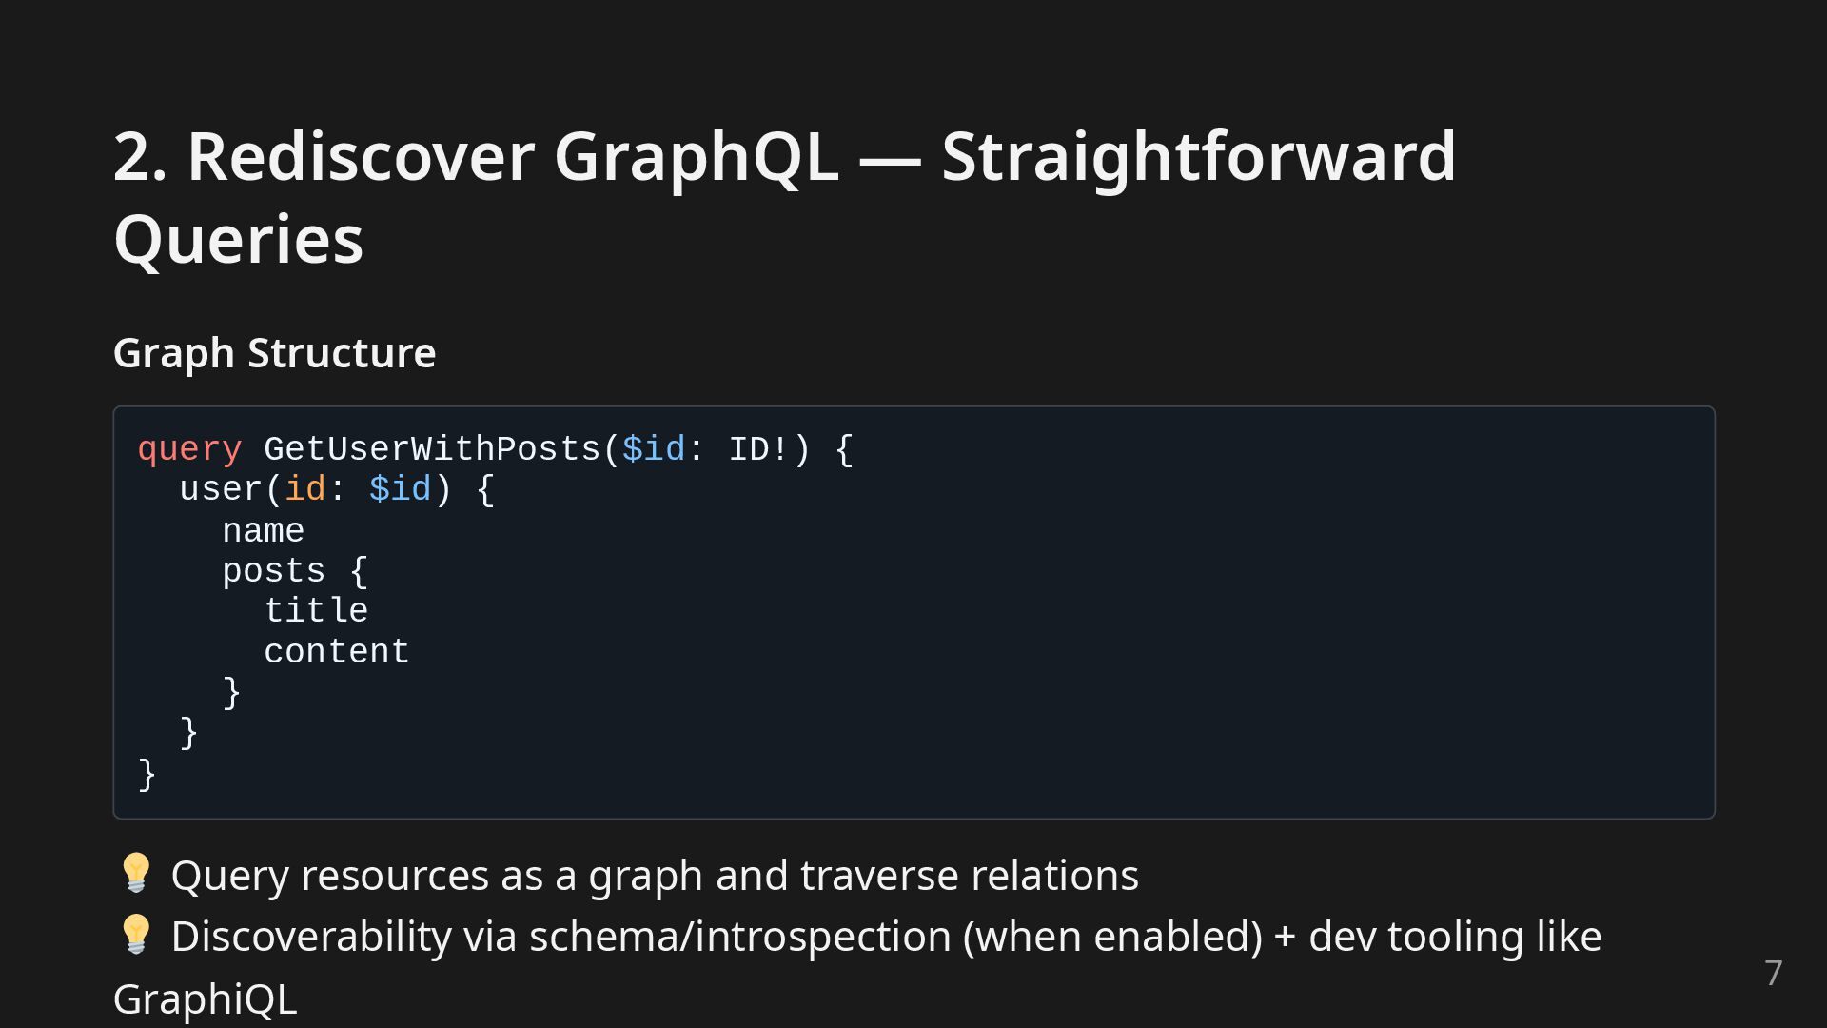Screen dimensions: 1827x1028
Task: Click the word "Queries" in the title
Action: point(238,239)
